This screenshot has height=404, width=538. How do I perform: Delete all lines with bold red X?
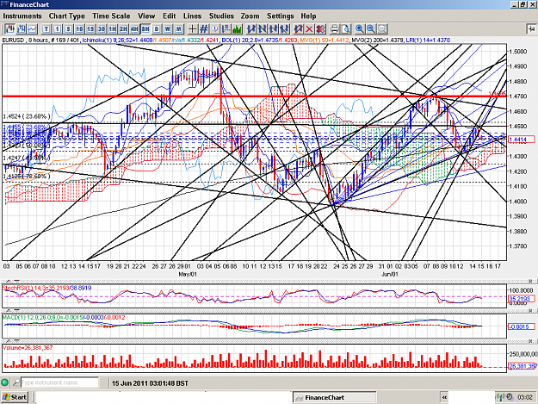click(x=320, y=28)
